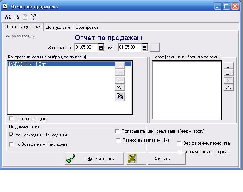Viewport: 243px width, 192px height.
Task: Click the first toolbar icon in the top row
Action: 8,17
